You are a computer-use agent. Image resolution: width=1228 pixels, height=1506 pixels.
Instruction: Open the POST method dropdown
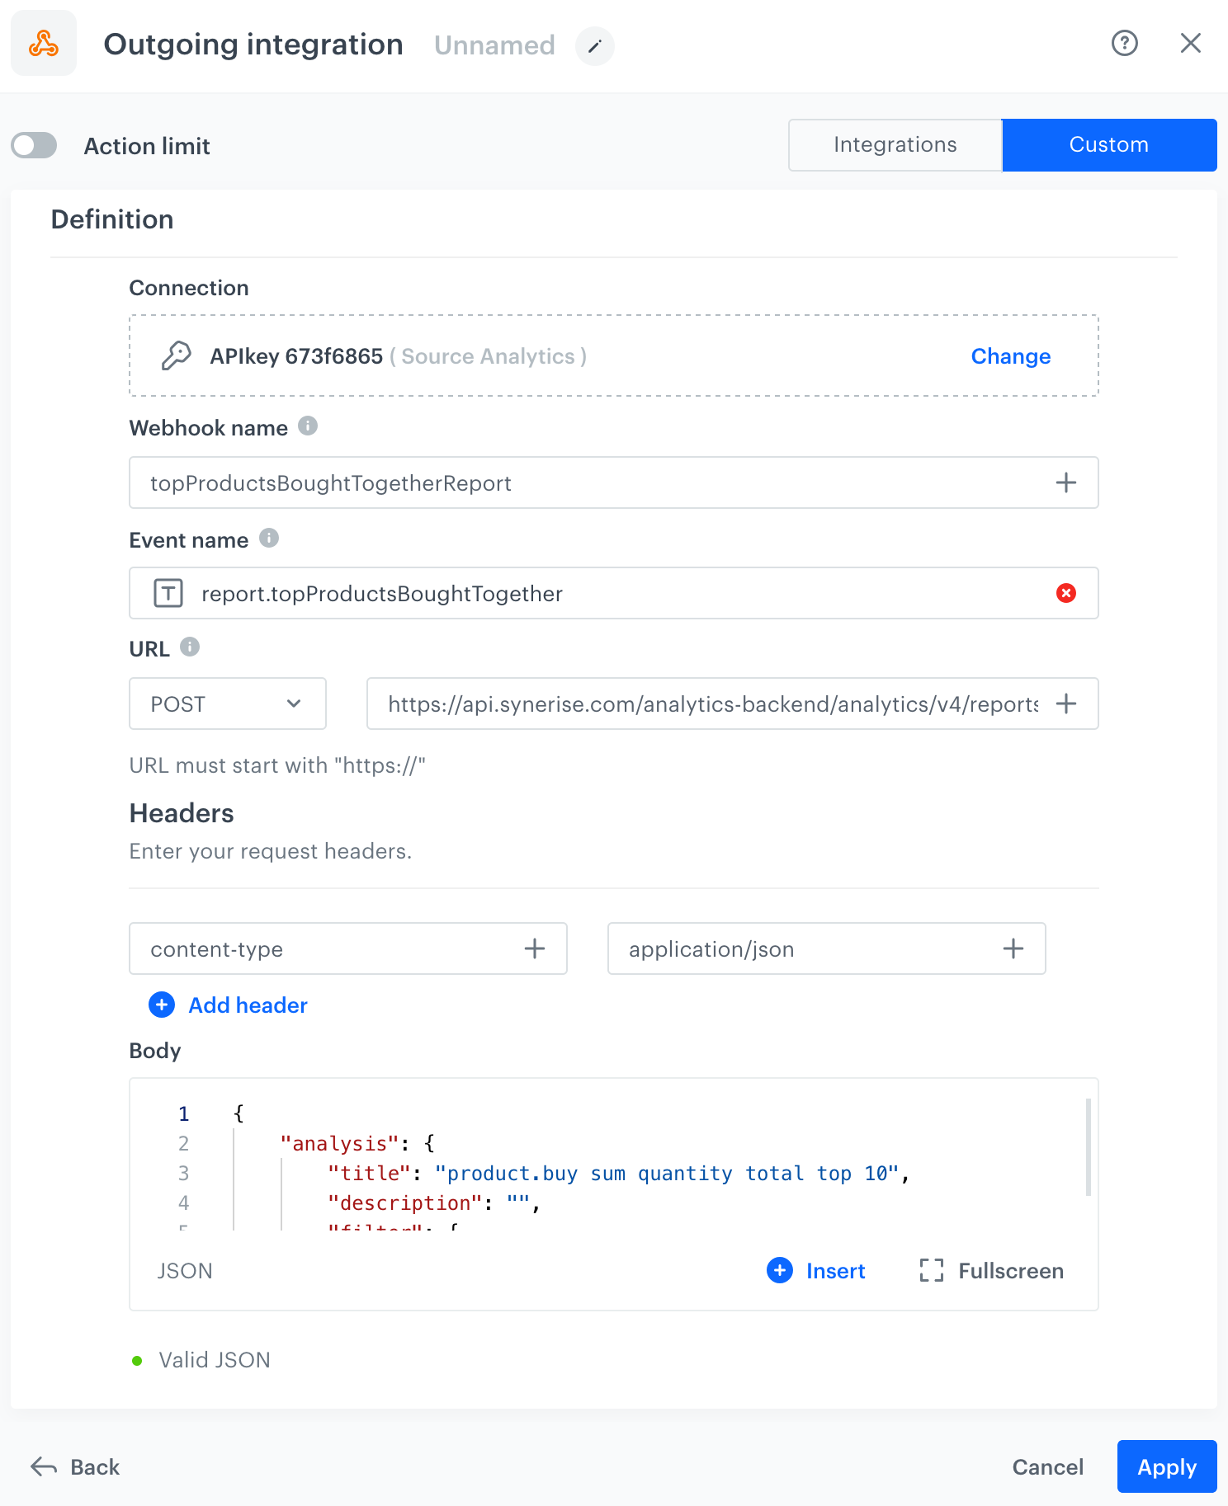tap(228, 704)
